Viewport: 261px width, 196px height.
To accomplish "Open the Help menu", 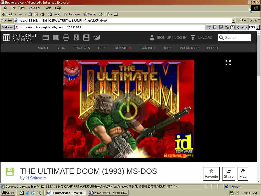I will coord(58,8).
